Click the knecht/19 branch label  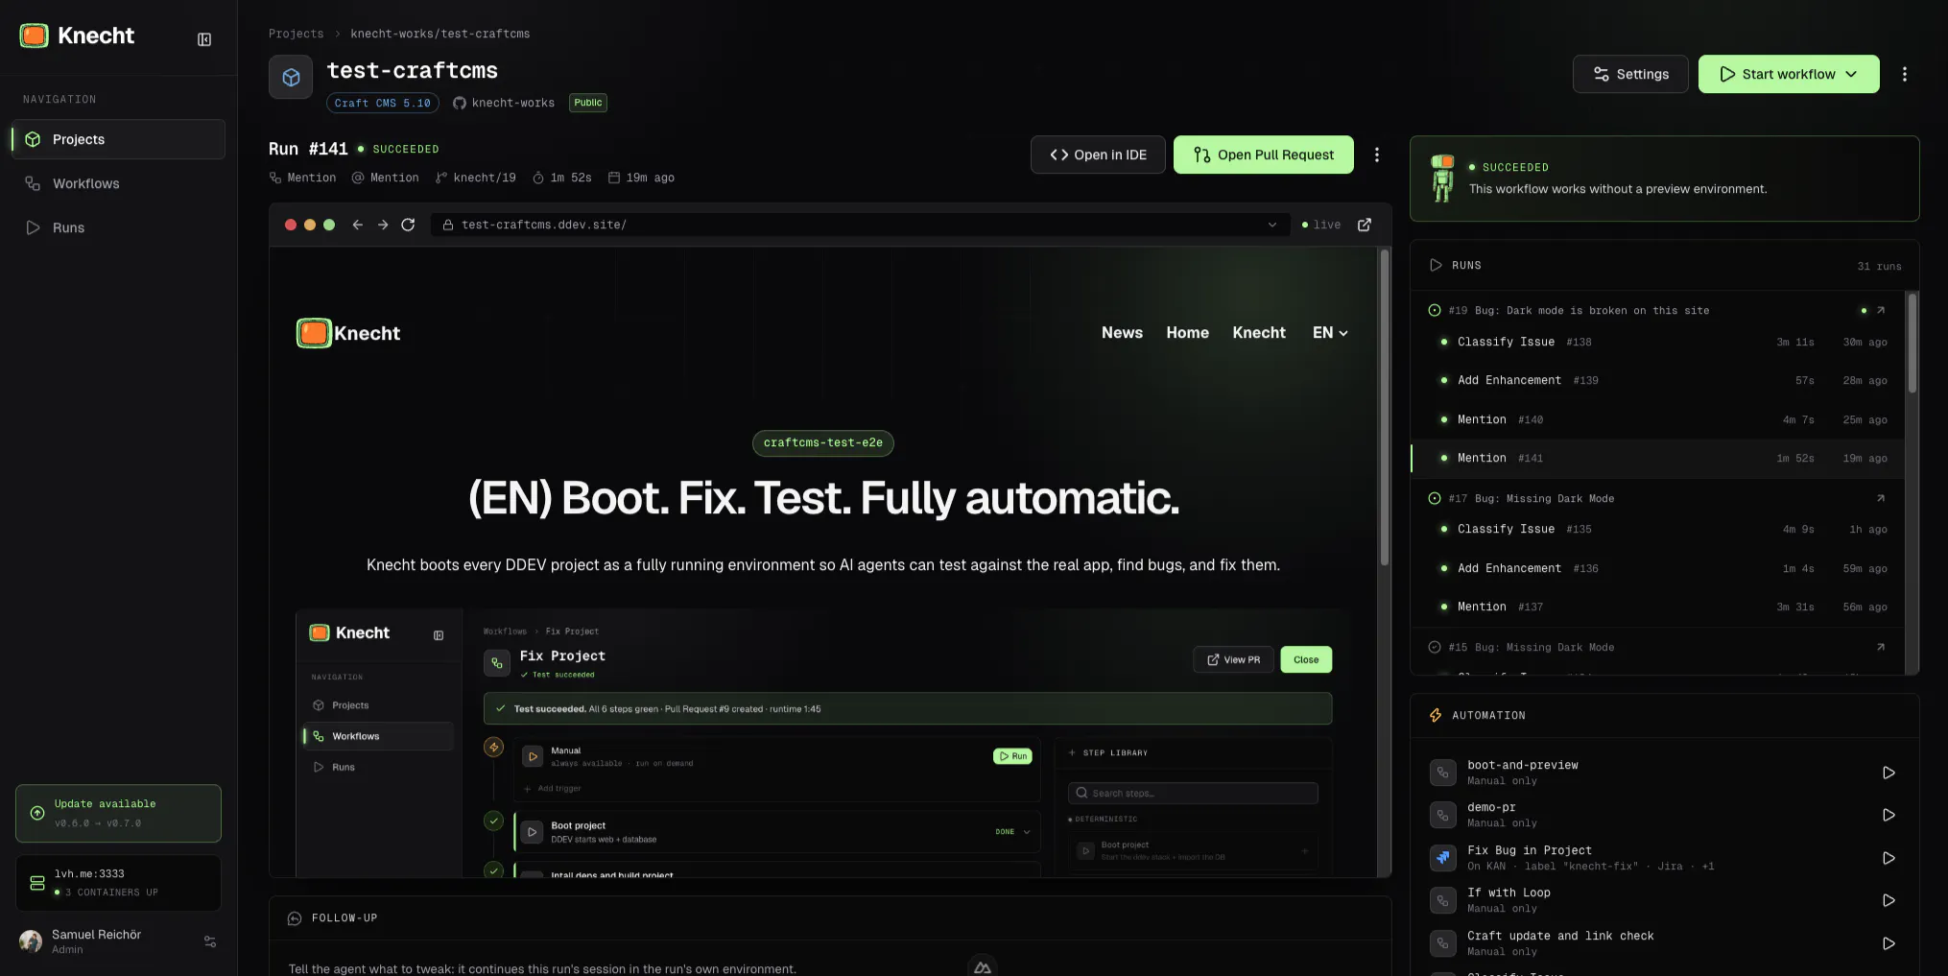click(x=476, y=178)
